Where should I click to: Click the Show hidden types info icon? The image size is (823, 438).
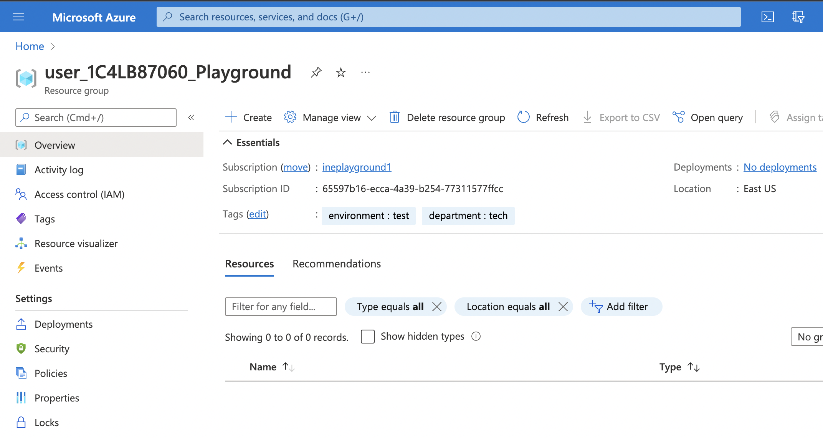pos(476,337)
